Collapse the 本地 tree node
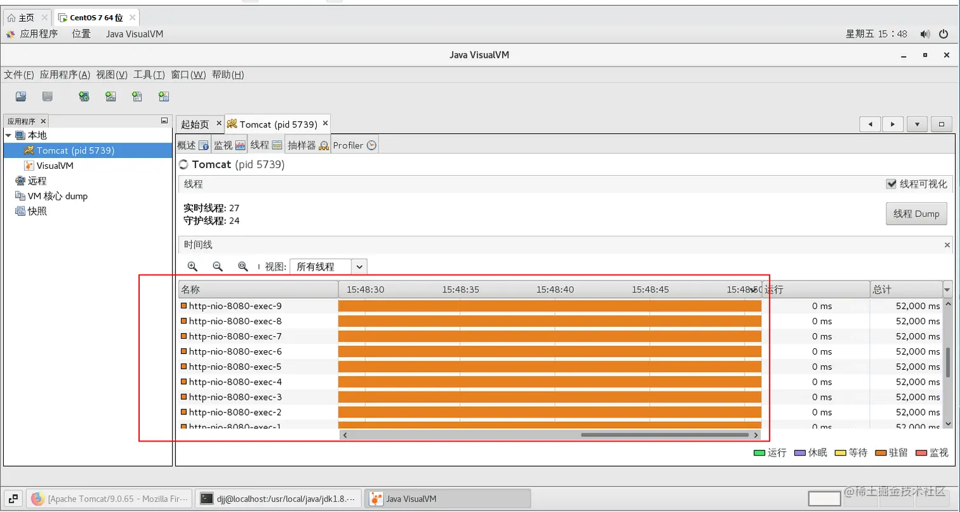The image size is (960, 512). pos(8,135)
